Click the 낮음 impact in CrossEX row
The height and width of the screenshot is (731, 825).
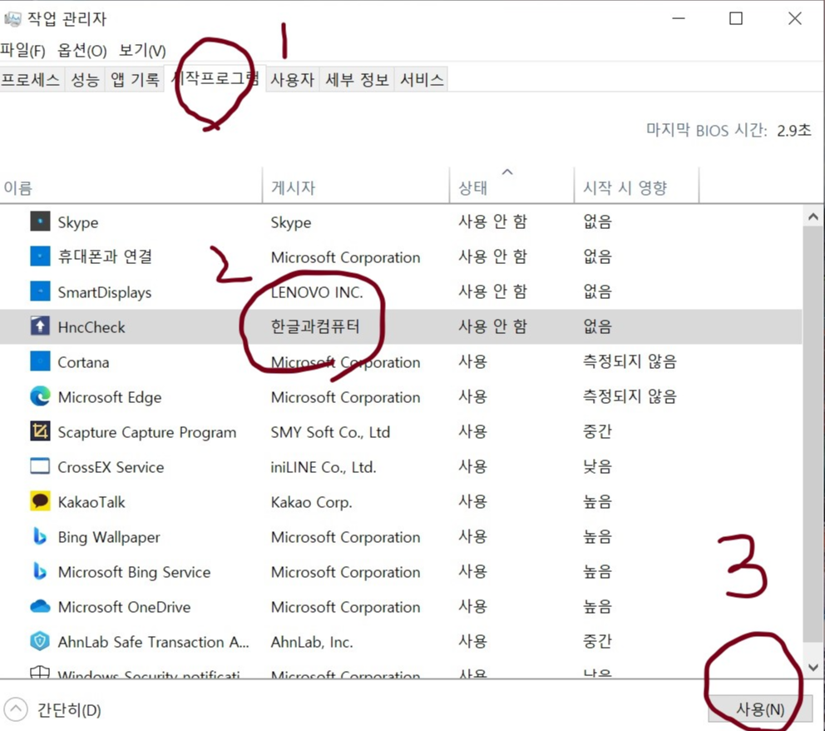pyautogui.click(x=597, y=466)
